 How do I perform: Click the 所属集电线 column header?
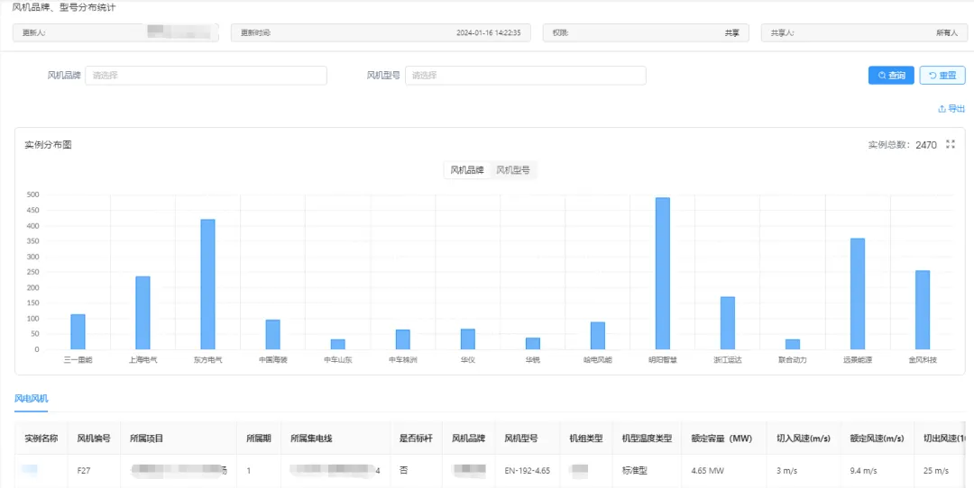tap(335, 438)
